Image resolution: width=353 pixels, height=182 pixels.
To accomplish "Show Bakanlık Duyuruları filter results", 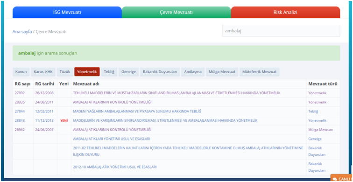I will 160,72.
